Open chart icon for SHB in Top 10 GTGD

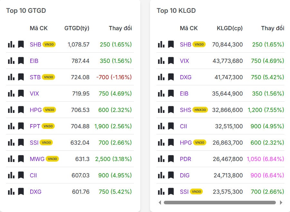click(x=11, y=44)
